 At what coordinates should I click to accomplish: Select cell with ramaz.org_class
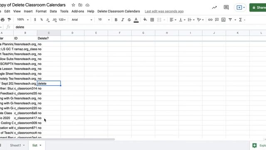click(25, 49)
